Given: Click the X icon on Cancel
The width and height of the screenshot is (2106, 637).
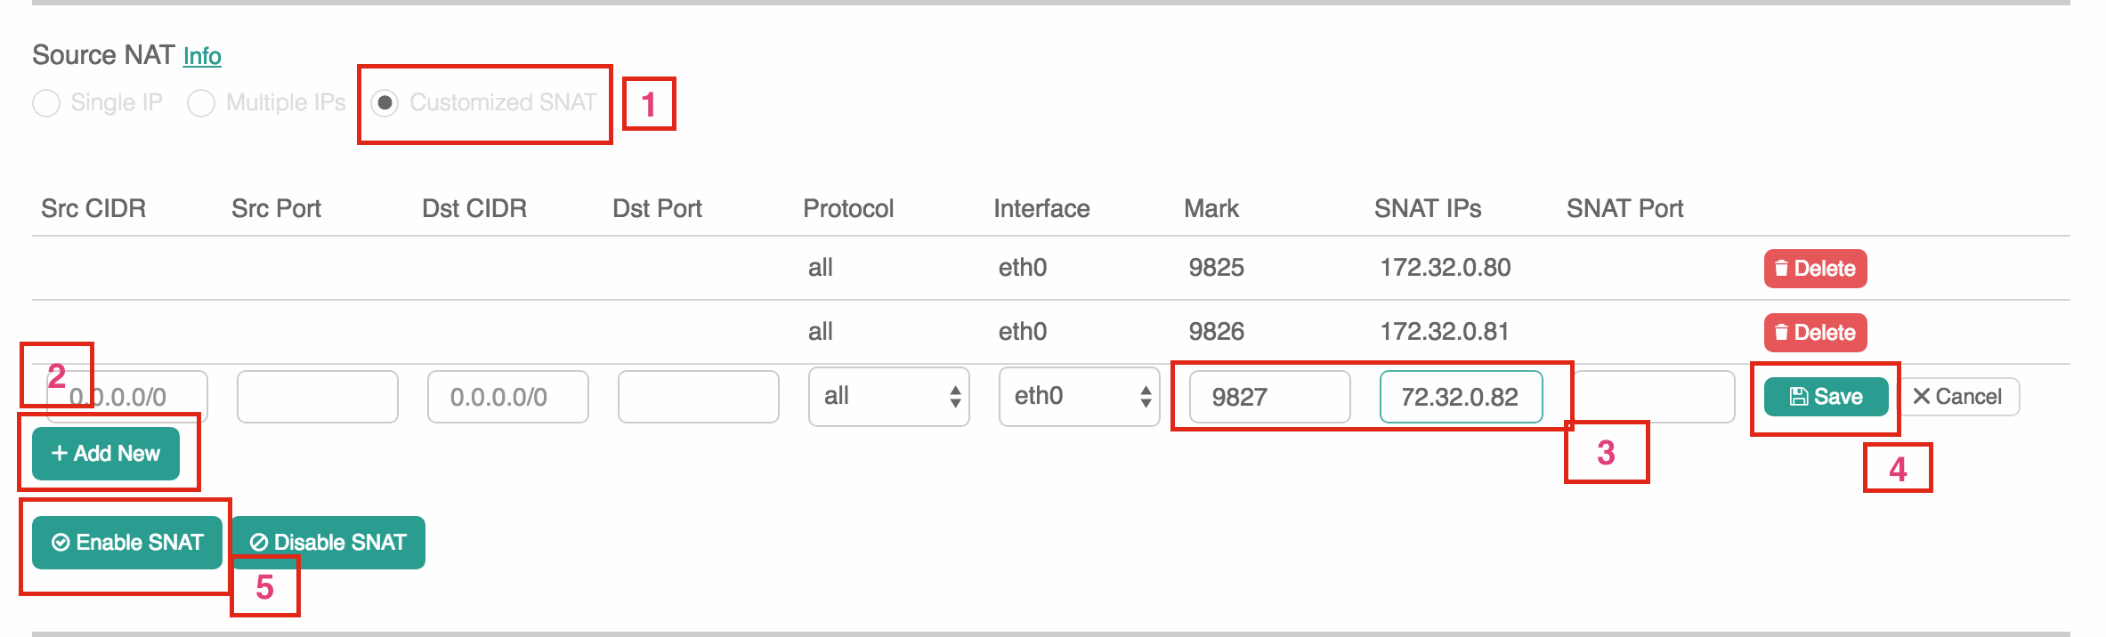Looking at the screenshot, I should pos(1922,397).
